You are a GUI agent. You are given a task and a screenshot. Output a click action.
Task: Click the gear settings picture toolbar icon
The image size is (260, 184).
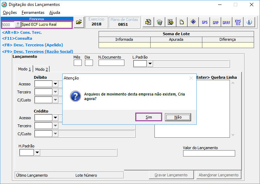click(171, 22)
